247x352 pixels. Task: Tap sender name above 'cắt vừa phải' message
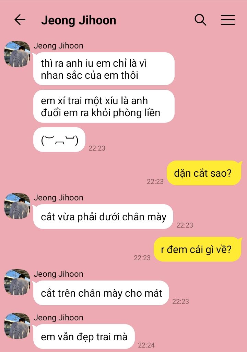point(59,198)
